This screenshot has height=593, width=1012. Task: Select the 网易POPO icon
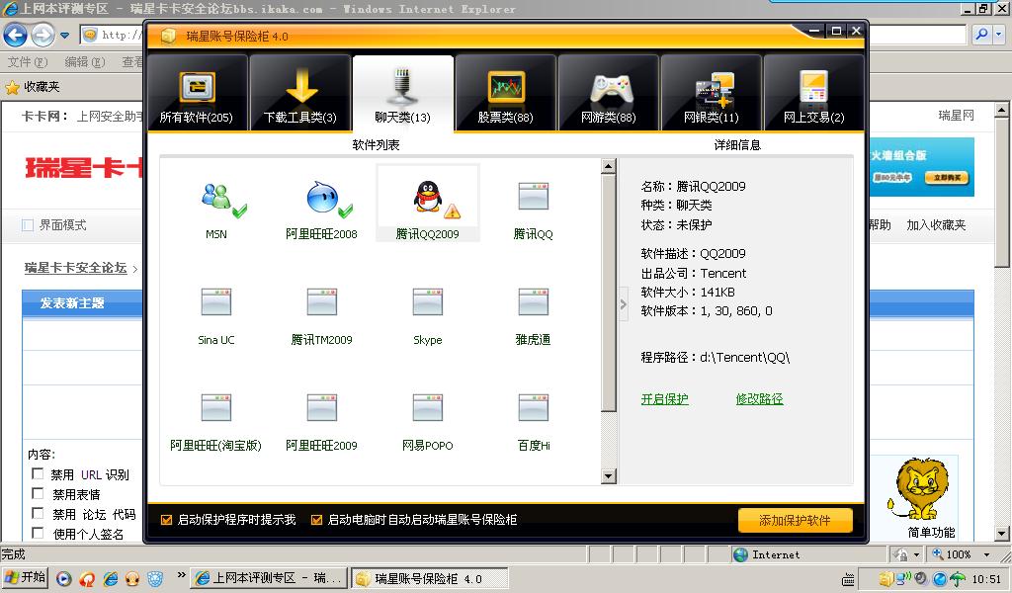click(x=427, y=407)
